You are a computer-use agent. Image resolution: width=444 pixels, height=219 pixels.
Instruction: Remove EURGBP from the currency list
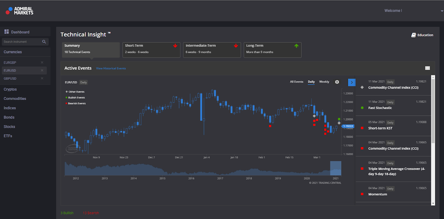pyautogui.click(x=42, y=63)
